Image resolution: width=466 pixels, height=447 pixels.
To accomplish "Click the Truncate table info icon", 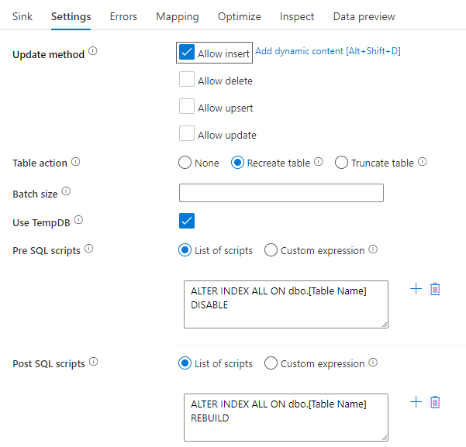I will pyautogui.click(x=423, y=163).
